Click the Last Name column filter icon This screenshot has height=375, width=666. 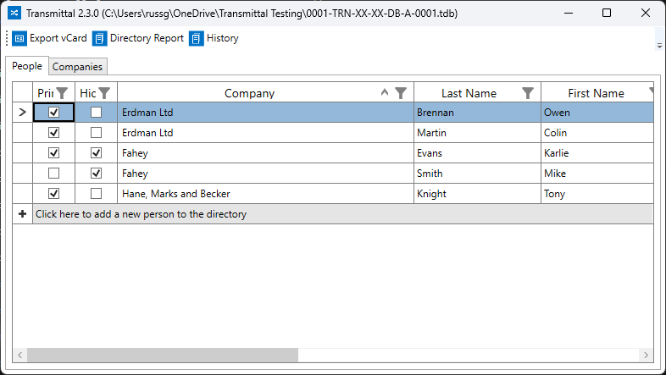[x=528, y=93]
